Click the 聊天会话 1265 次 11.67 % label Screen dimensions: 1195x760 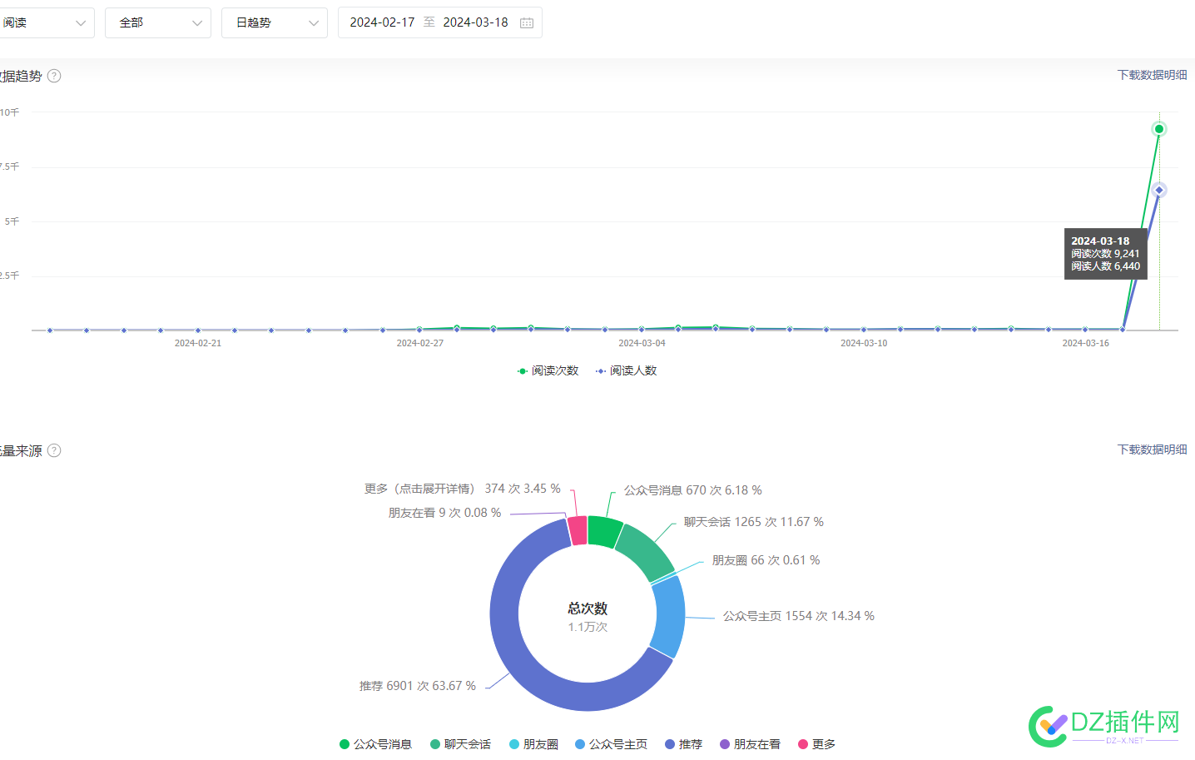(x=754, y=522)
